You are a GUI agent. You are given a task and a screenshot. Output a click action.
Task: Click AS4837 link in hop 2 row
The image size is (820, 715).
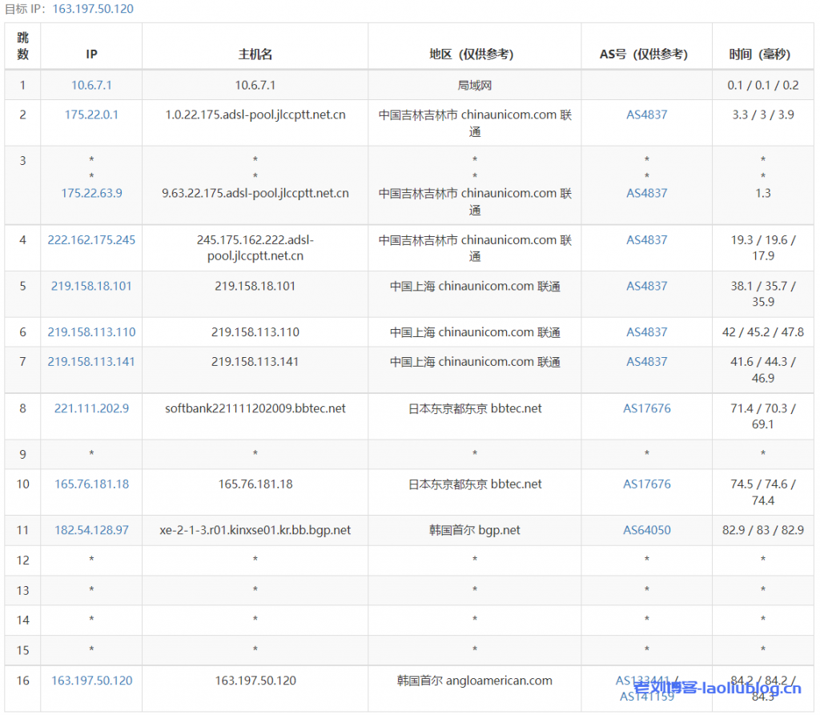646,114
